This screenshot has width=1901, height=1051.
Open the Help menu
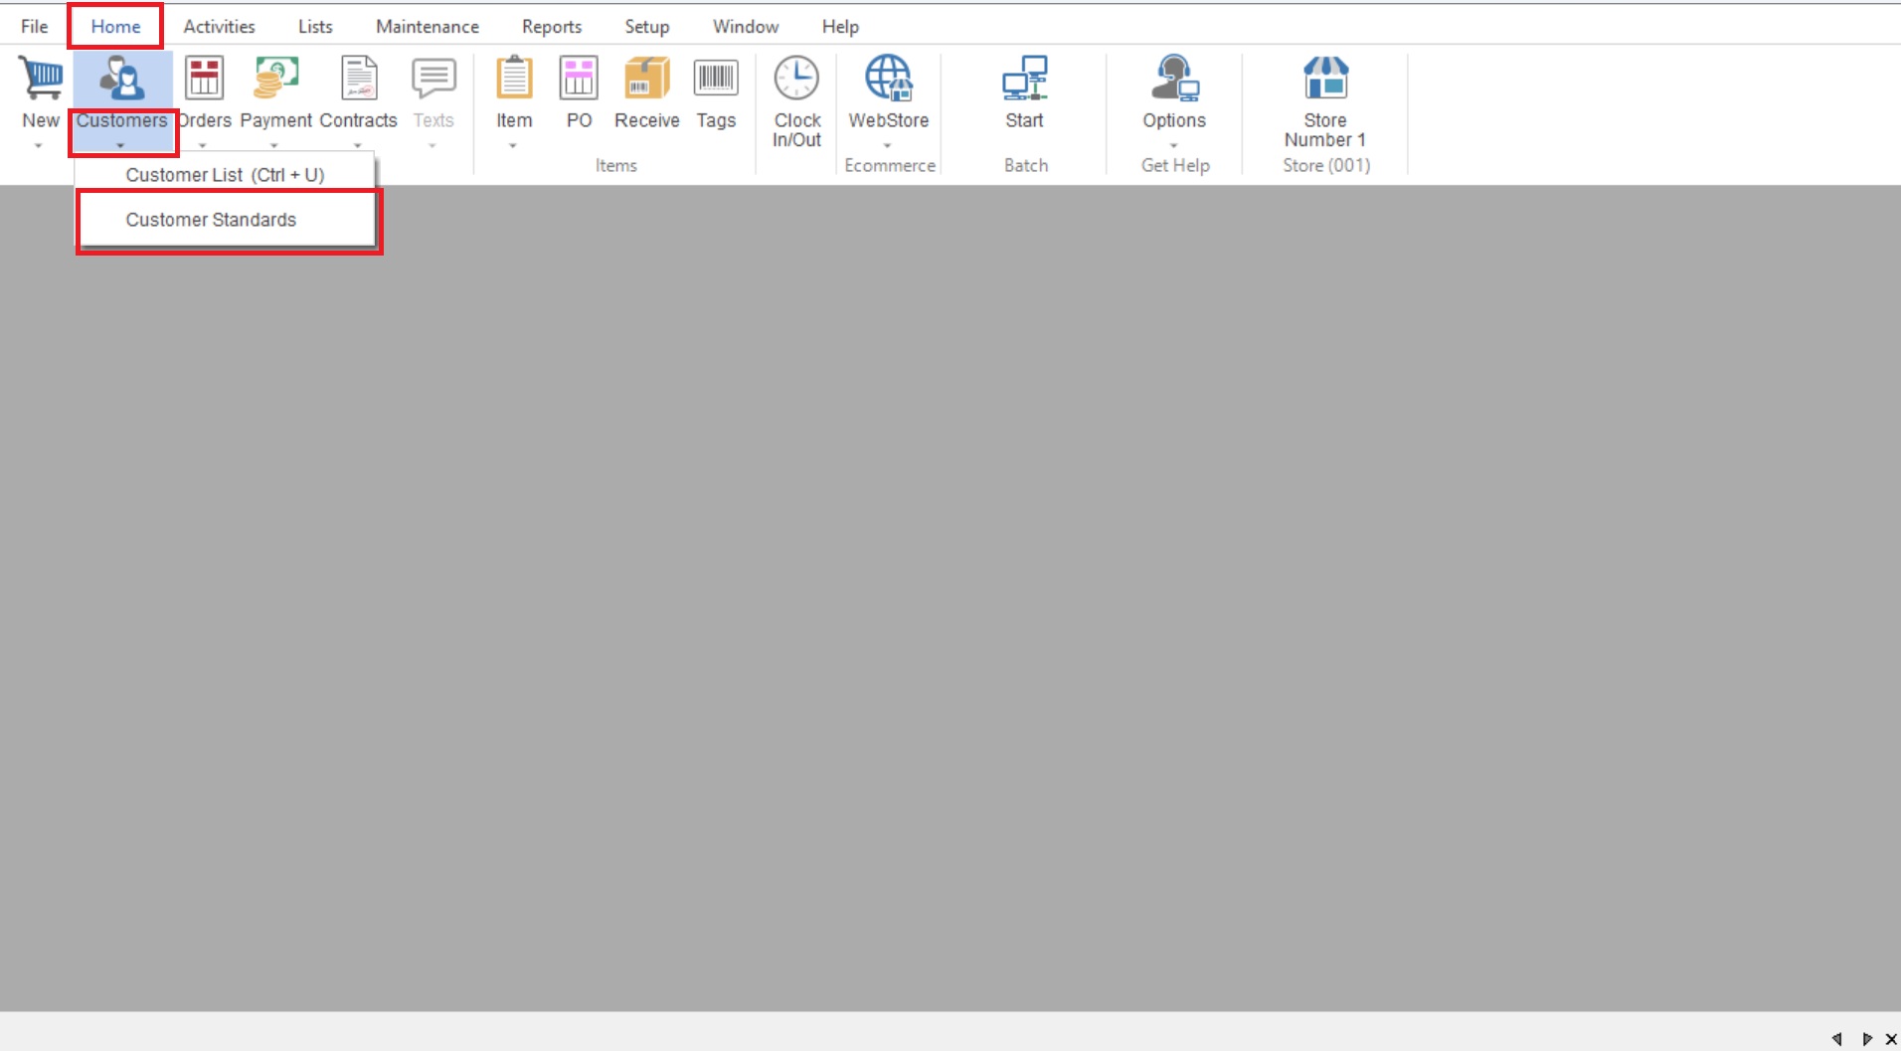point(840,27)
